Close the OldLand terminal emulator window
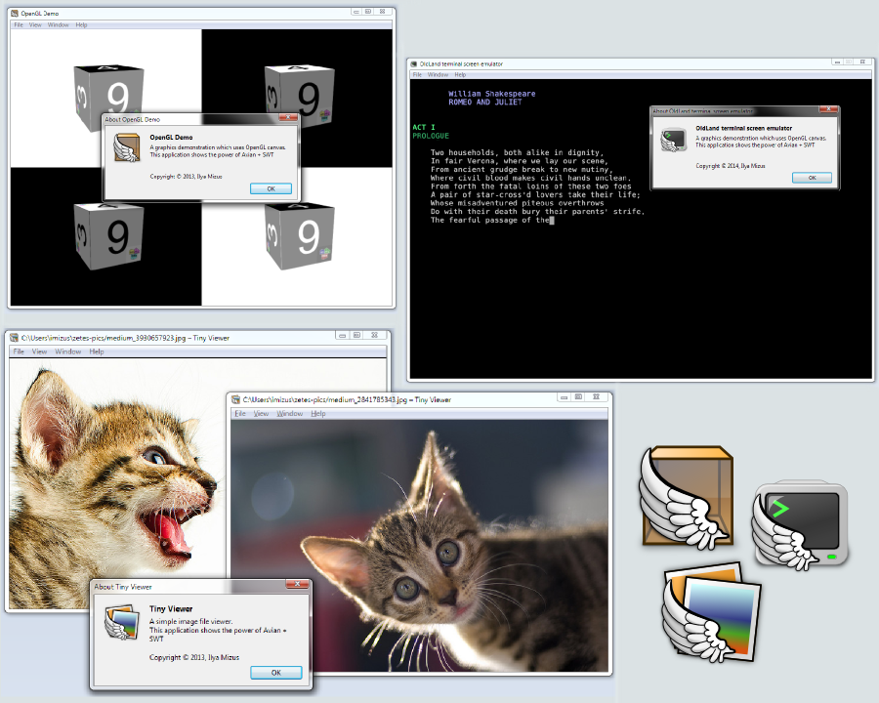This screenshot has height=703, width=879. tap(862, 62)
